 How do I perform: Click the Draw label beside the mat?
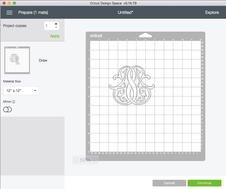(43, 60)
